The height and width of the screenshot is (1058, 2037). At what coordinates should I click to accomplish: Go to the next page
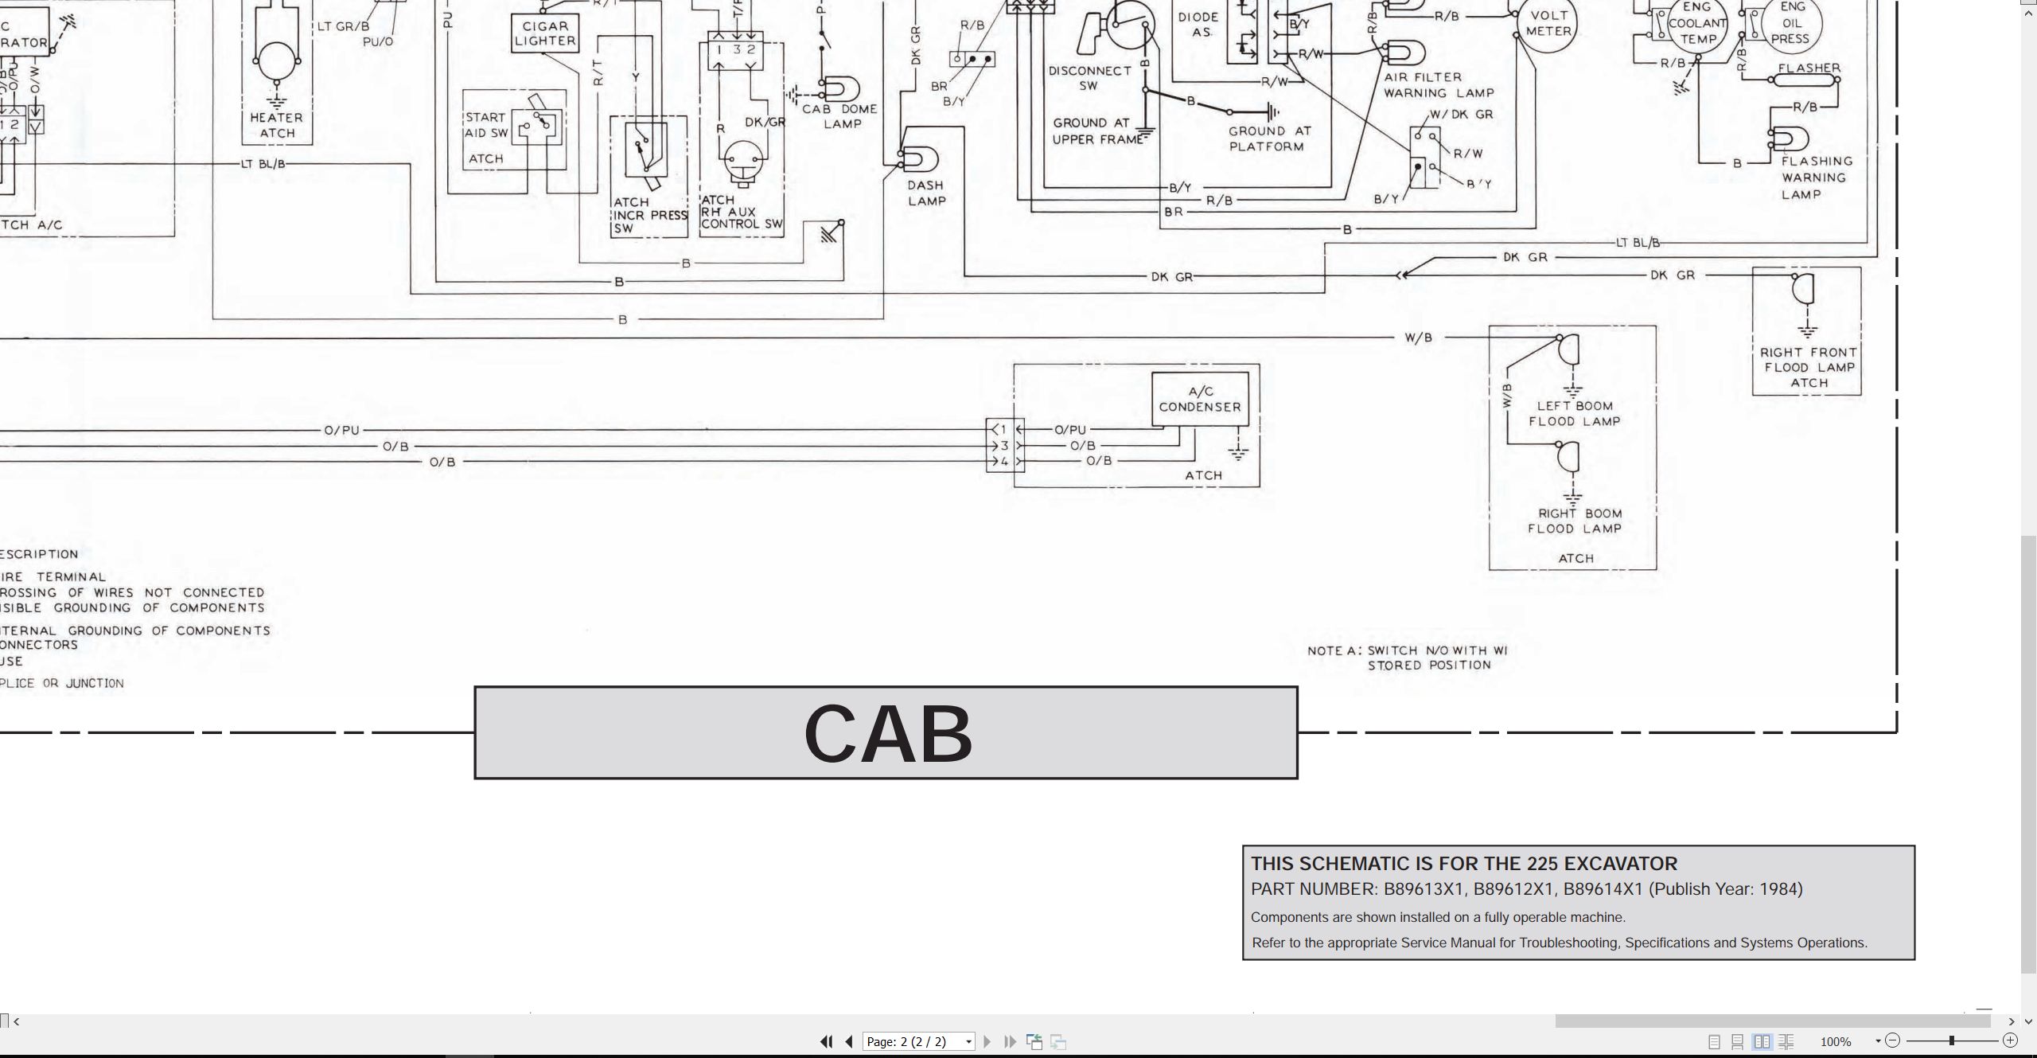987,1041
